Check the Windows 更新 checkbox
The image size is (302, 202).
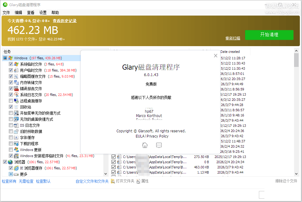click(x=11, y=150)
